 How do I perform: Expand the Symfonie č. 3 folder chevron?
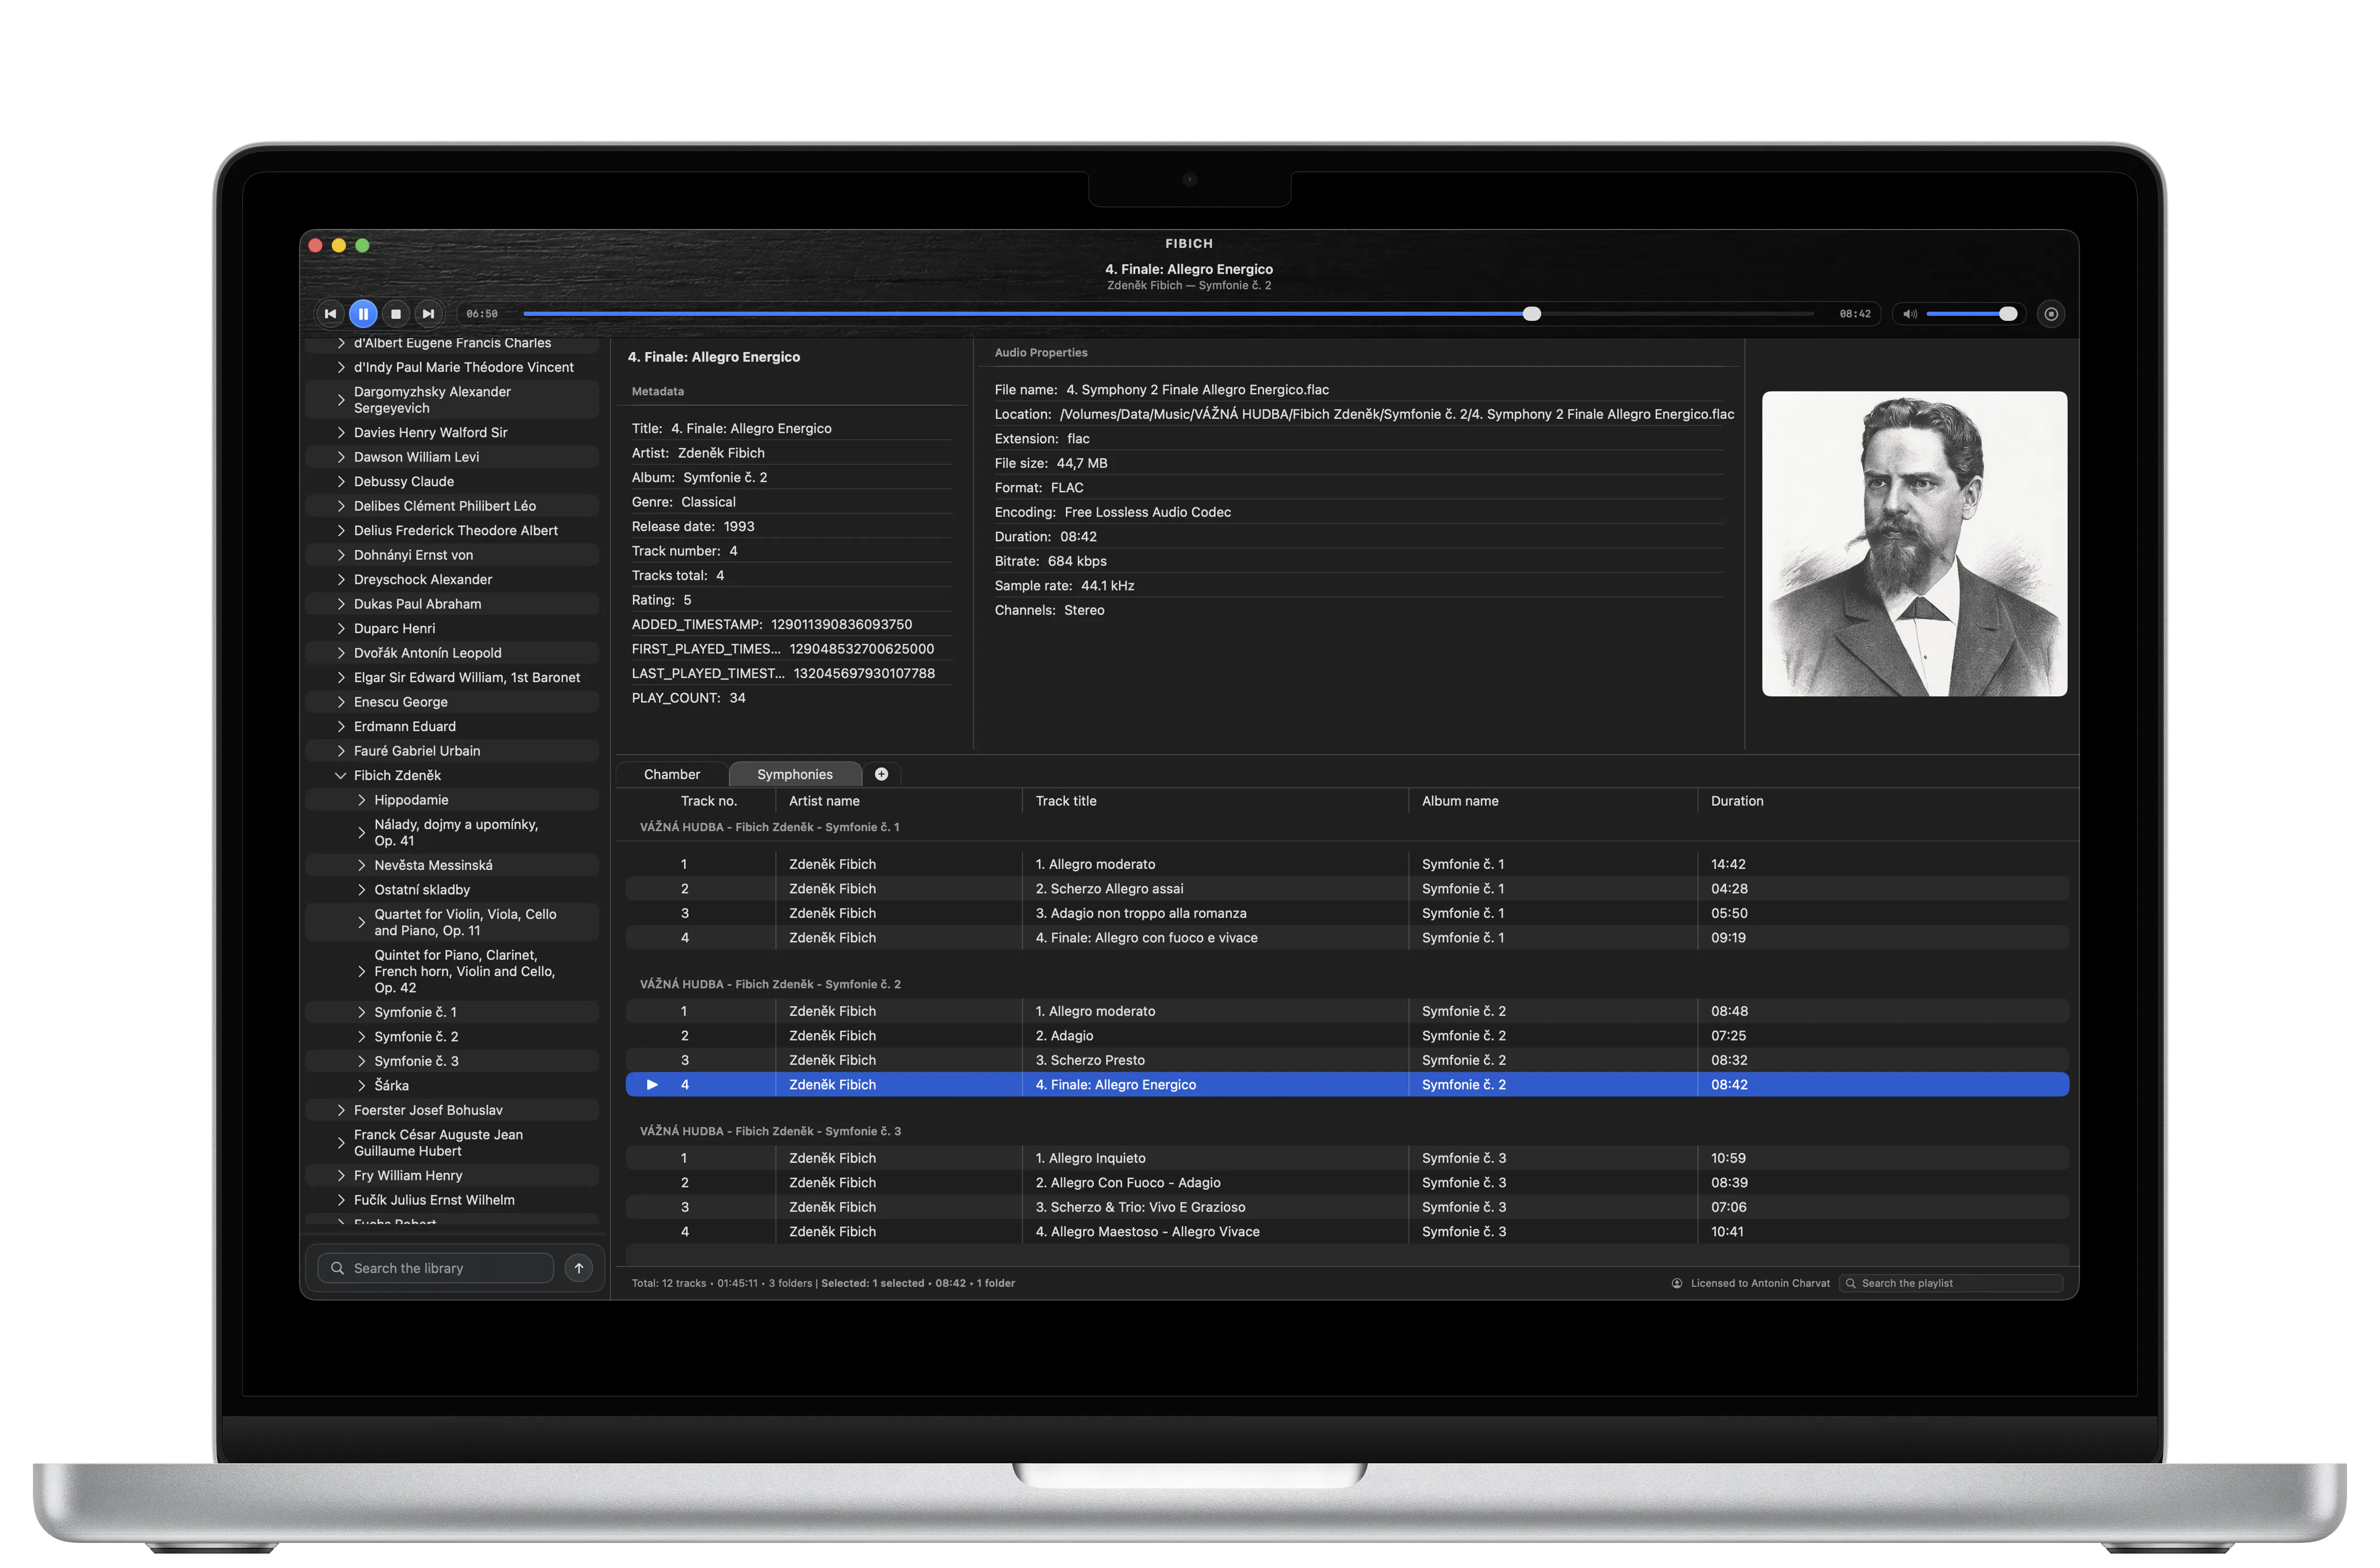361,1061
